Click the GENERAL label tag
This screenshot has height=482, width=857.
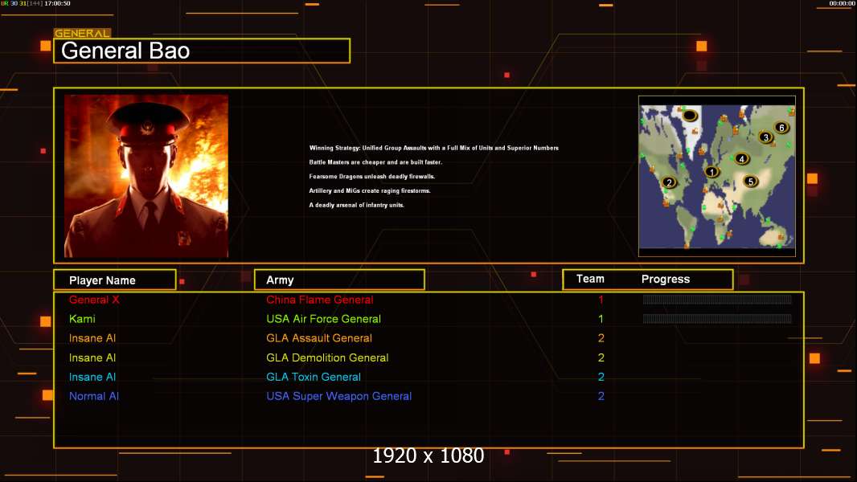click(82, 33)
